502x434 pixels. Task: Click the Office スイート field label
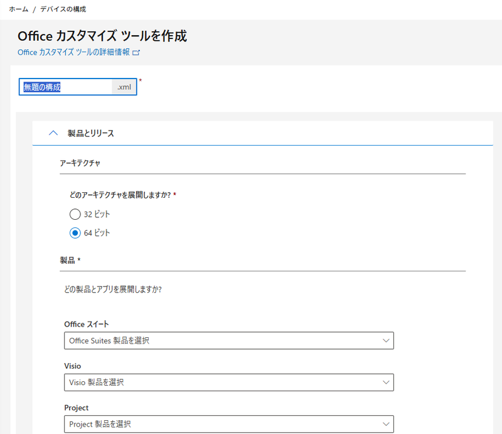tap(87, 324)
